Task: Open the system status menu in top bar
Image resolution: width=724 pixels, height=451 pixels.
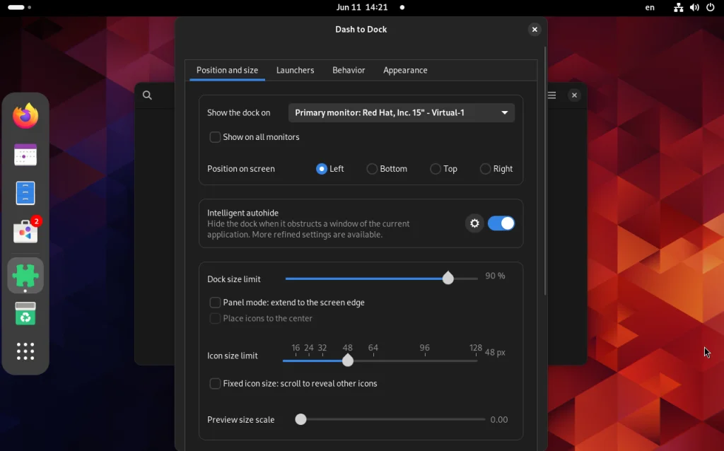Action: pos(694,8)
